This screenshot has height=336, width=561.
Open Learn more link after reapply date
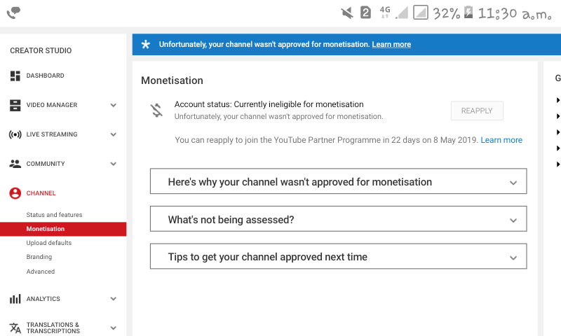501,140
